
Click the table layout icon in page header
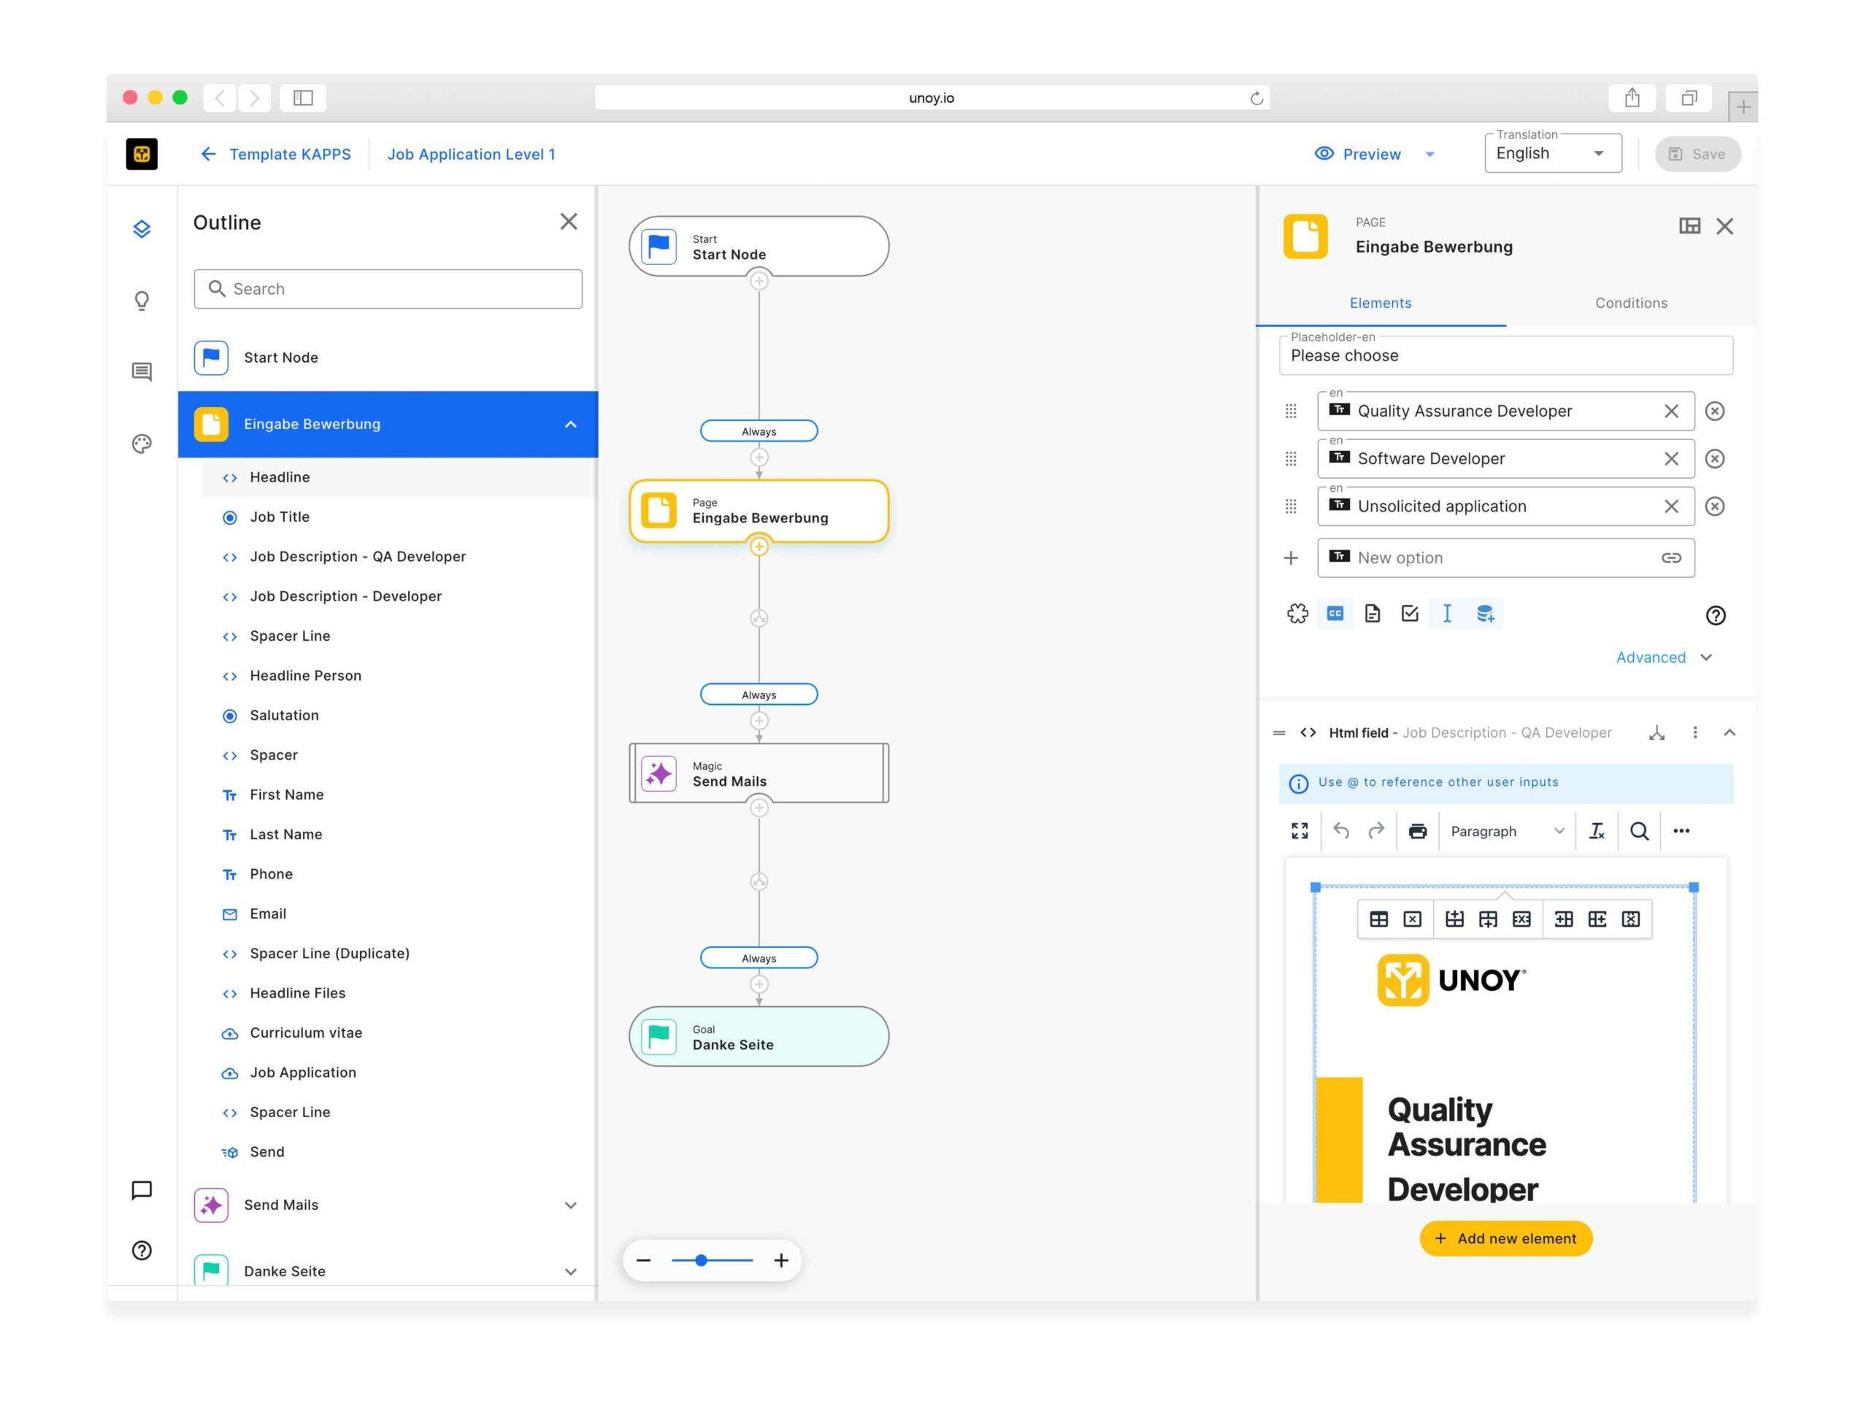(1689, 225)
